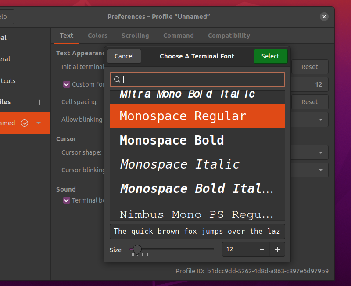Increase font size with the plus stepper
Image resolution: width=351 pixels, height=286 pixels.
pos(277,249)
